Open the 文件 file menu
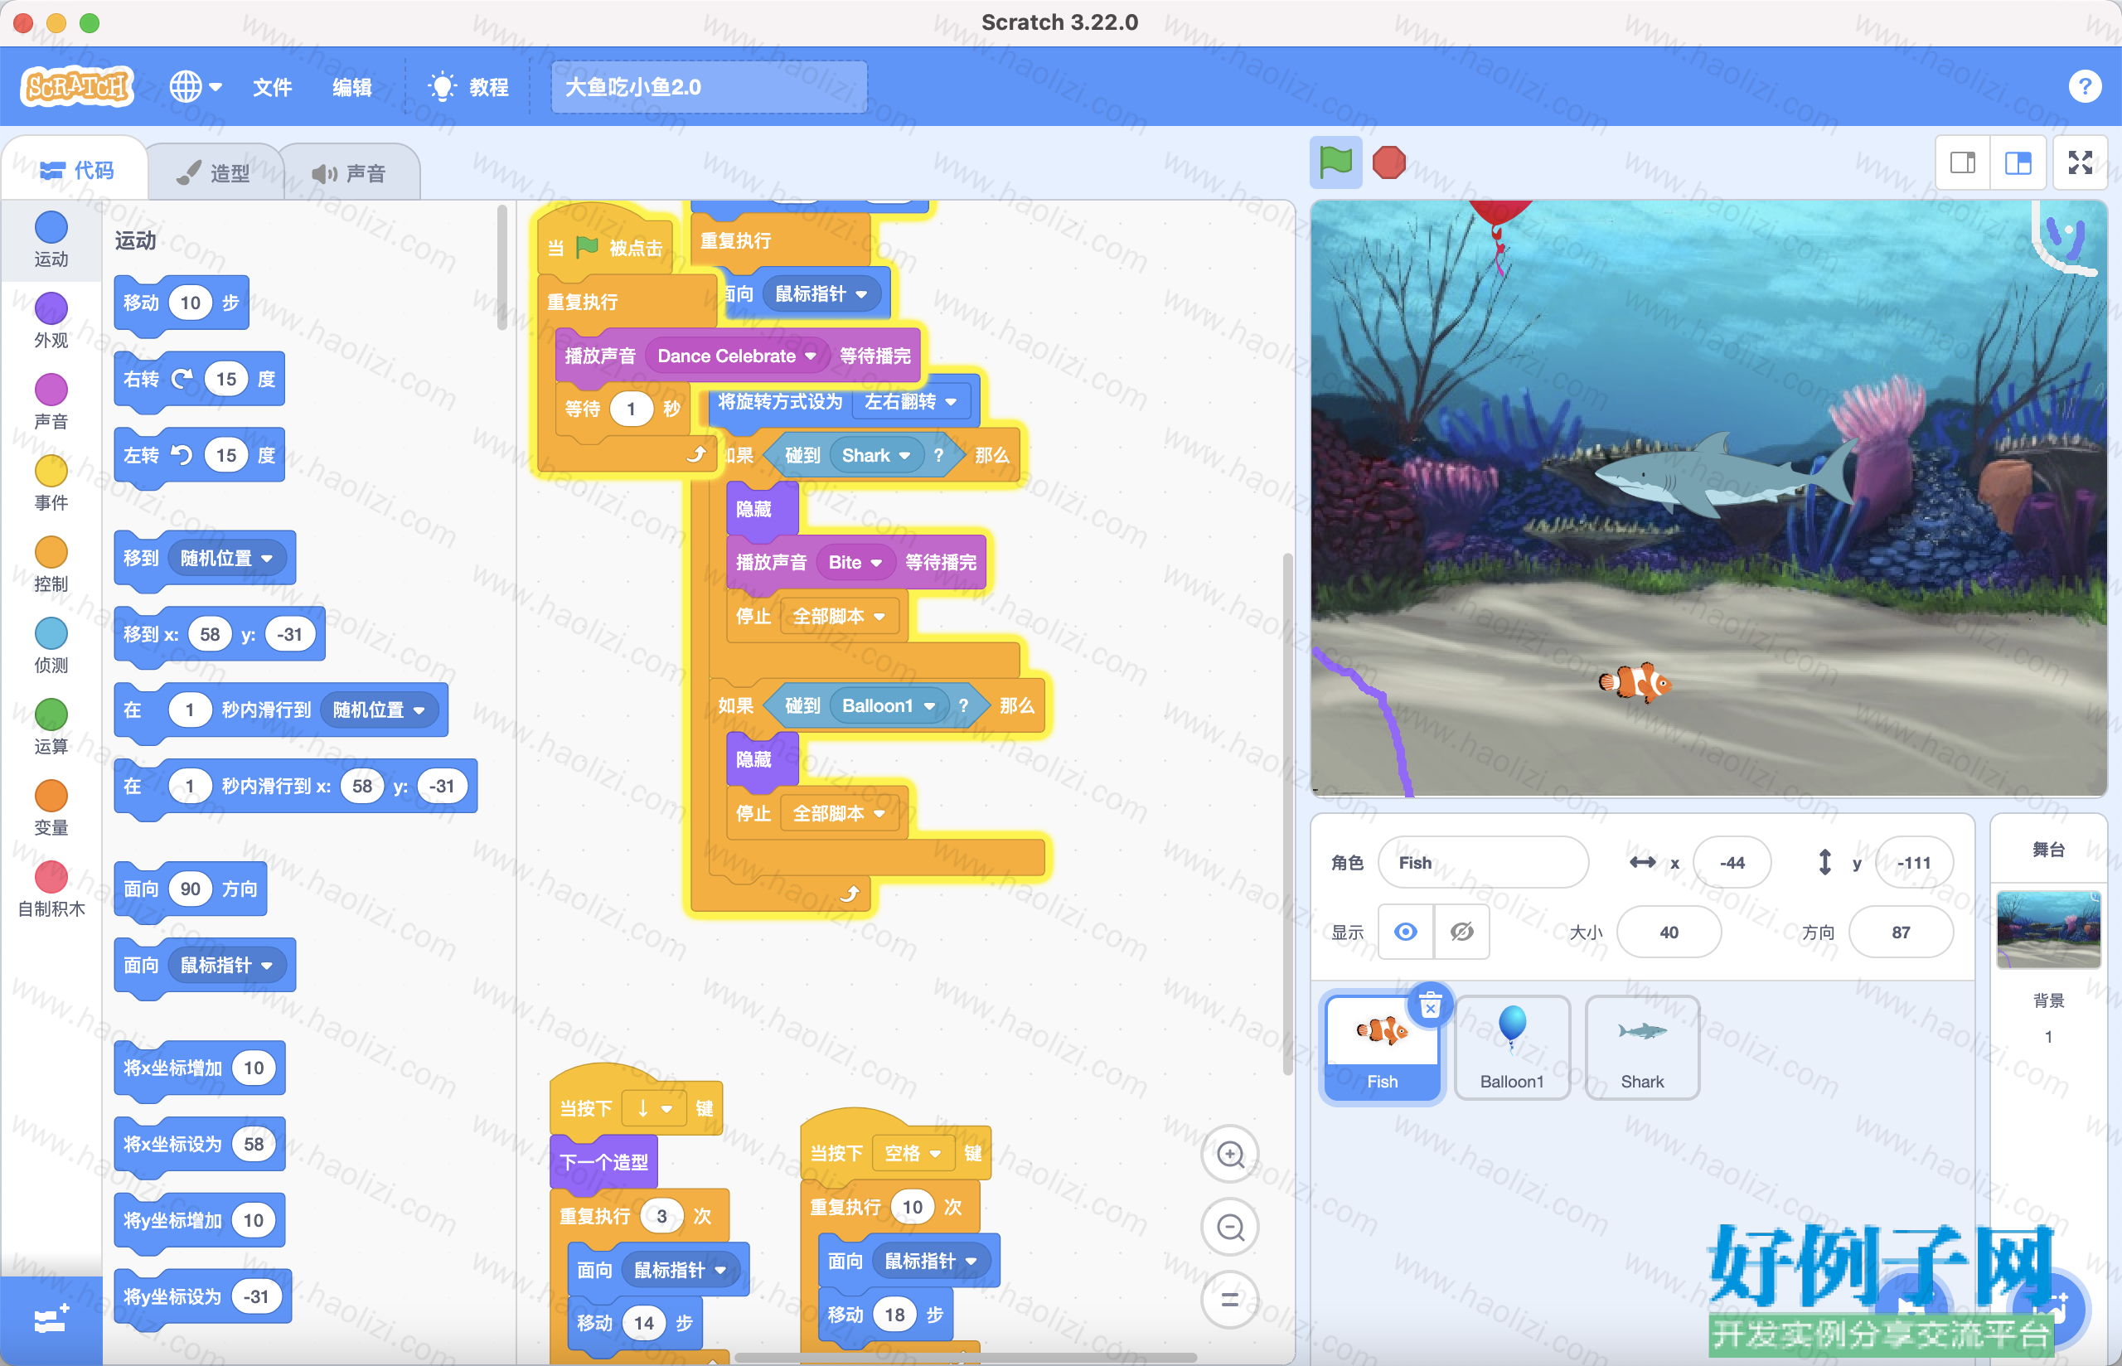The width and height of the screenshot is (2122, 1366). [x=272, y=87]
